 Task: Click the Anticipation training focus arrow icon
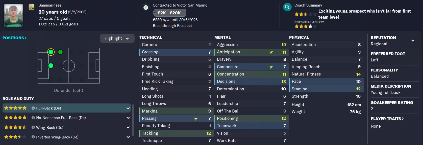271,52
